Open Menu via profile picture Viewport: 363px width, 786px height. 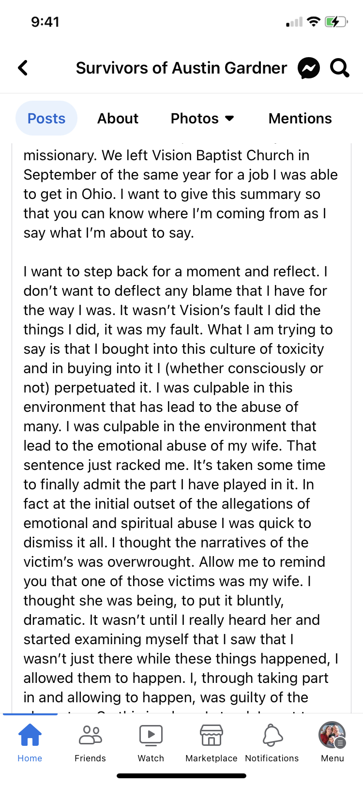[332, 735]
